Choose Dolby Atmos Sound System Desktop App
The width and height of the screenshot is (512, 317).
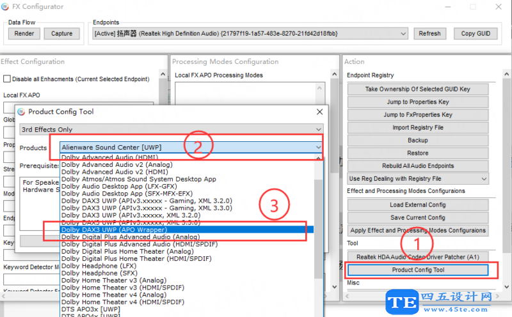click(138, 179)
